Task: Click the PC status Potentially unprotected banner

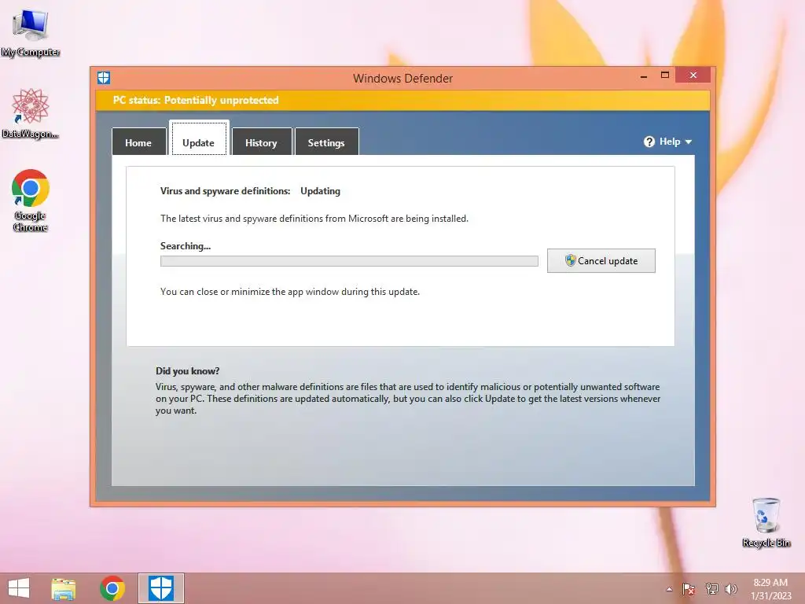Action: coord(402,100)
